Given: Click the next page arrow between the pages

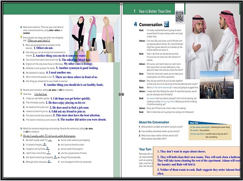Looking at the screenshot, I should (123, 94).
